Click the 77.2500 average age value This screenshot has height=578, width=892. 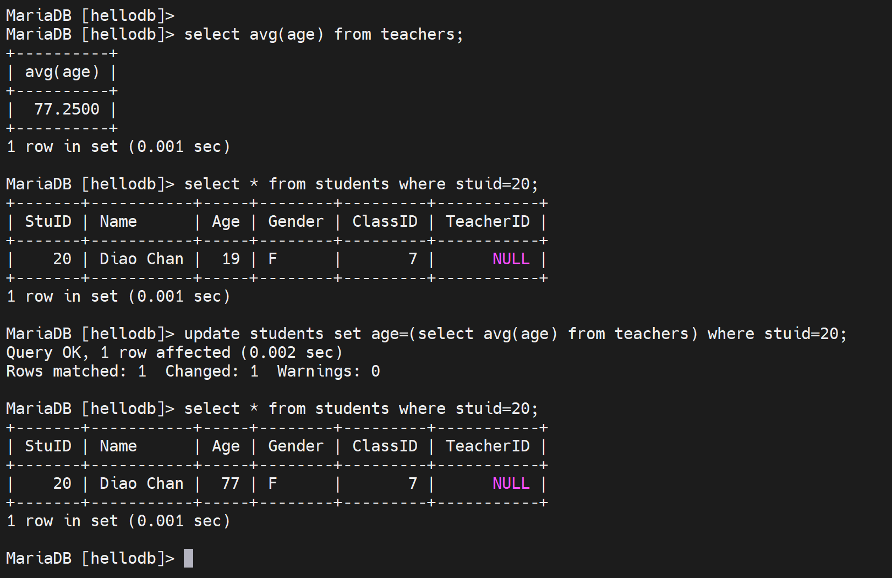(x=67, y=109)
